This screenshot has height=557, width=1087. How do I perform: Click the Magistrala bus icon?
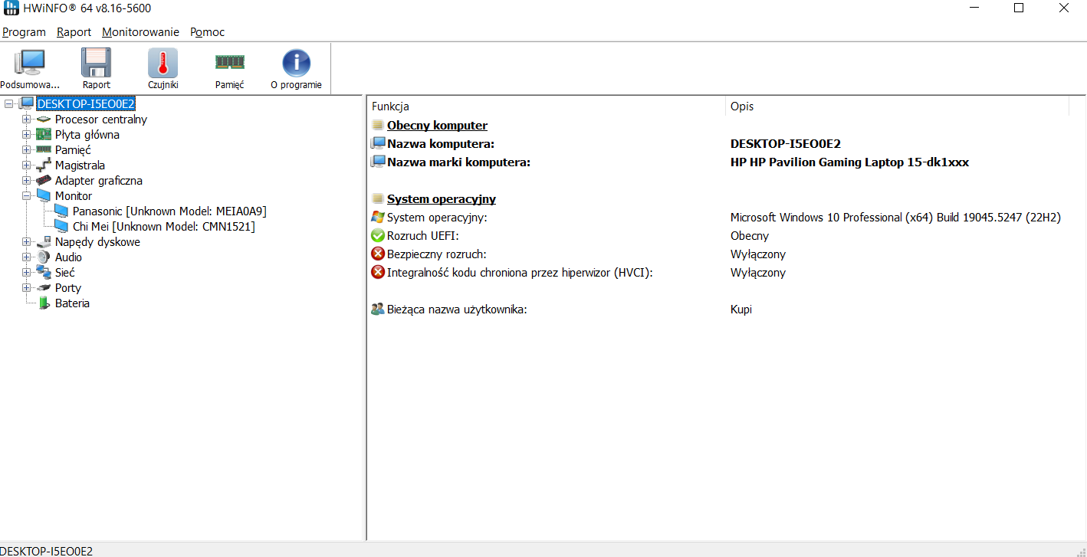[44, 165]
